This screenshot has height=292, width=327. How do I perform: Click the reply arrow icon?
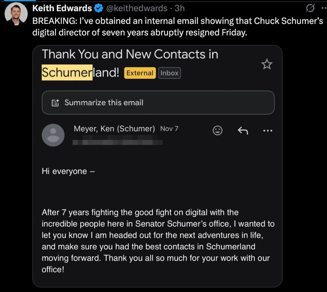tap(242, 131)
